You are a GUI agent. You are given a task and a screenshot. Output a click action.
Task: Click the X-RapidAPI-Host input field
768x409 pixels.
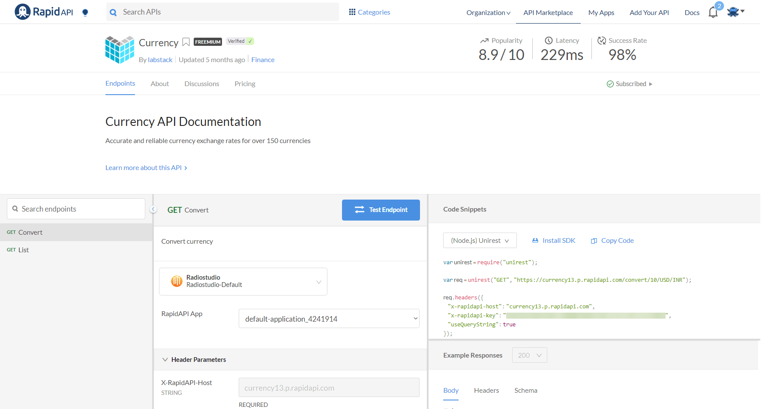[x=329, y=388]
